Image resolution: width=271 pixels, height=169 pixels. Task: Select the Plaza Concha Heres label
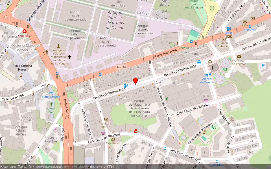pyautogui.click(x=22, y=68)
